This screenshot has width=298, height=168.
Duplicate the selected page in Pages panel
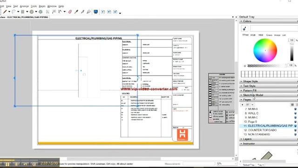(247, 105)
